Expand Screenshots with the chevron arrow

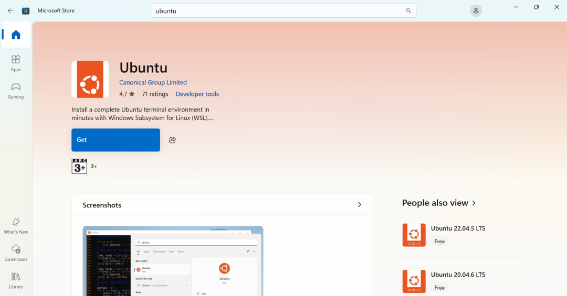360,205
